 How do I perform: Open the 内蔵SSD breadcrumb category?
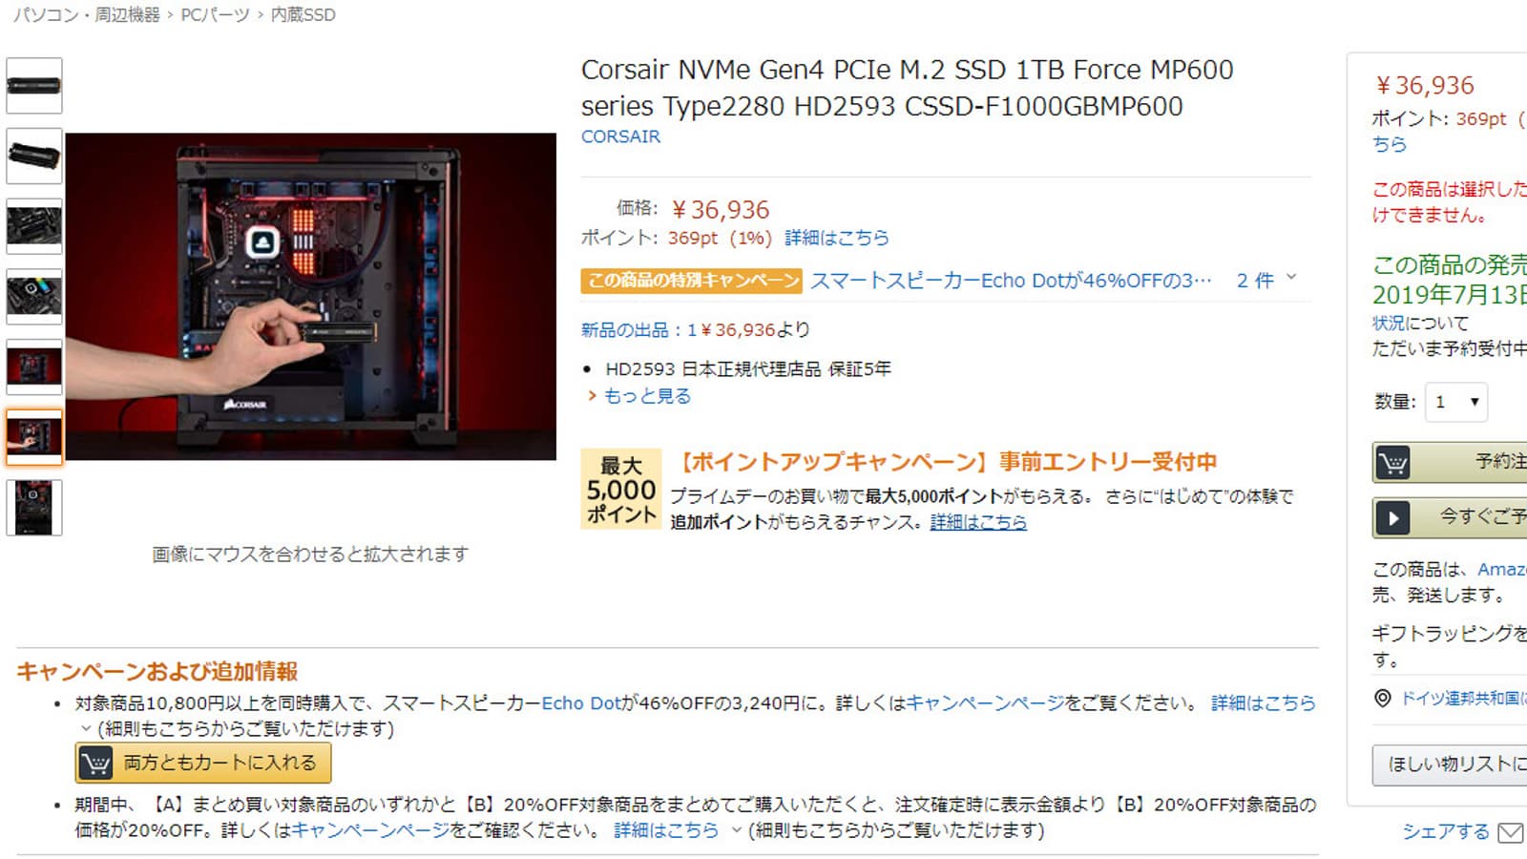pyautogui.click(x=303, y=15)
